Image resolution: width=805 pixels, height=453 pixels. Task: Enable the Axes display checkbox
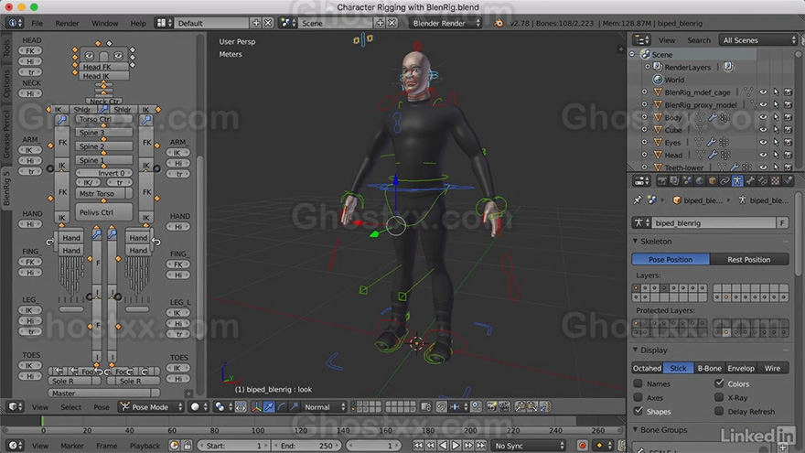[x=639, y=397]
